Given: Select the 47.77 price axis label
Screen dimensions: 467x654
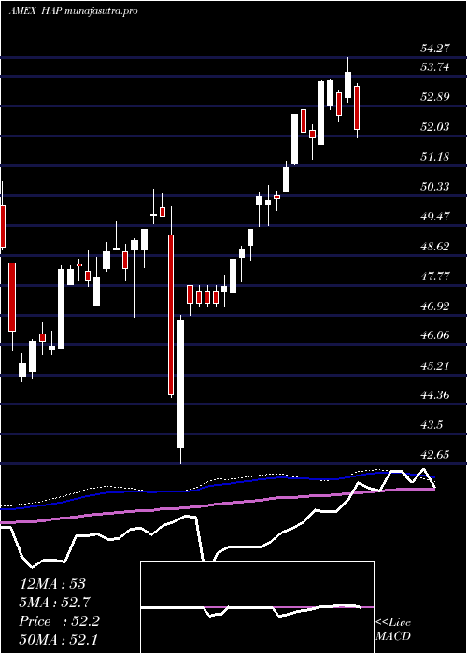Looking at the screenshot, I should [x=435, y=277].
